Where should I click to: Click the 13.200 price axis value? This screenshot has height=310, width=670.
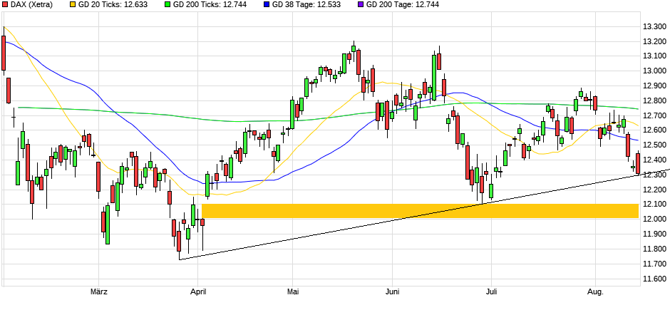click(654, 41)
